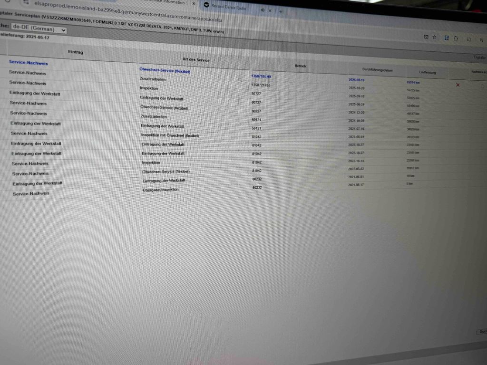The width and height of the screenshot is (487, 365).
Task: Close the Service Information tab
Action: 194,4
